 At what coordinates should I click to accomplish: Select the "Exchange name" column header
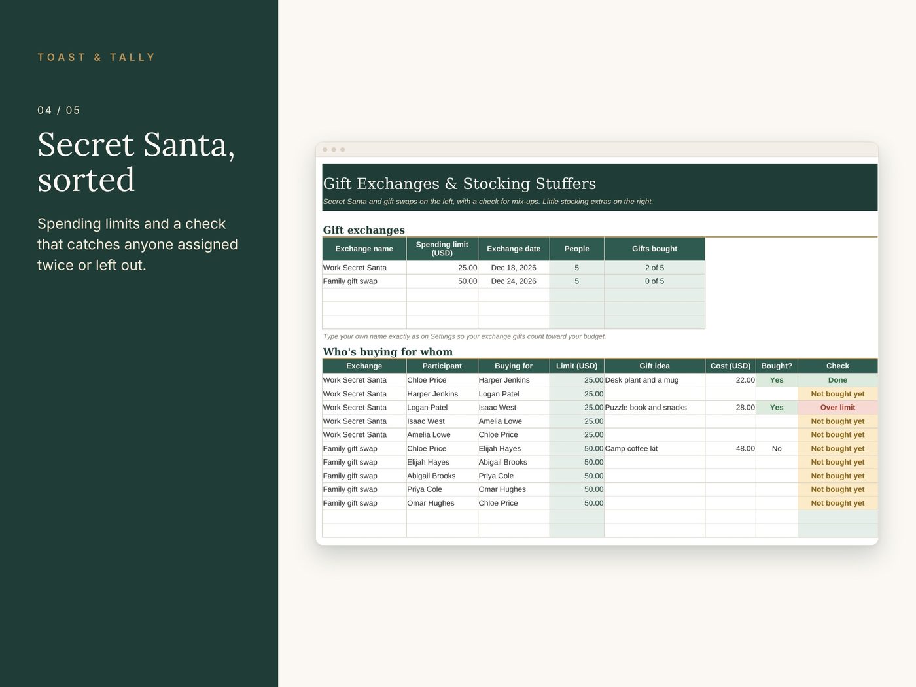(x=364, y=249)
